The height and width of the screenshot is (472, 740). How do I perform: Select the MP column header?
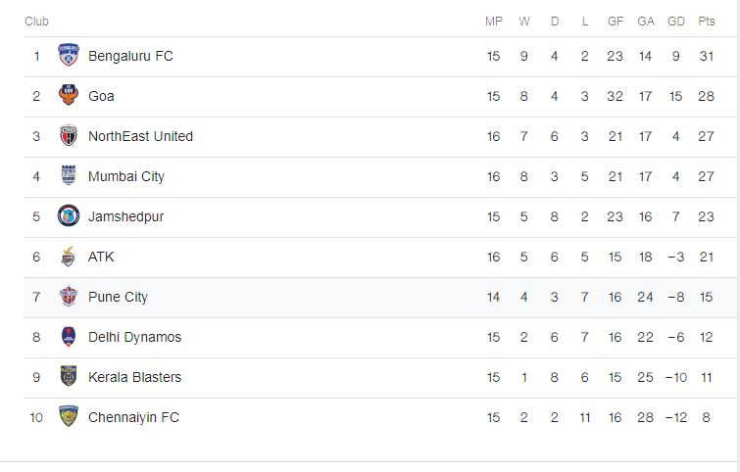click(493, 22)
